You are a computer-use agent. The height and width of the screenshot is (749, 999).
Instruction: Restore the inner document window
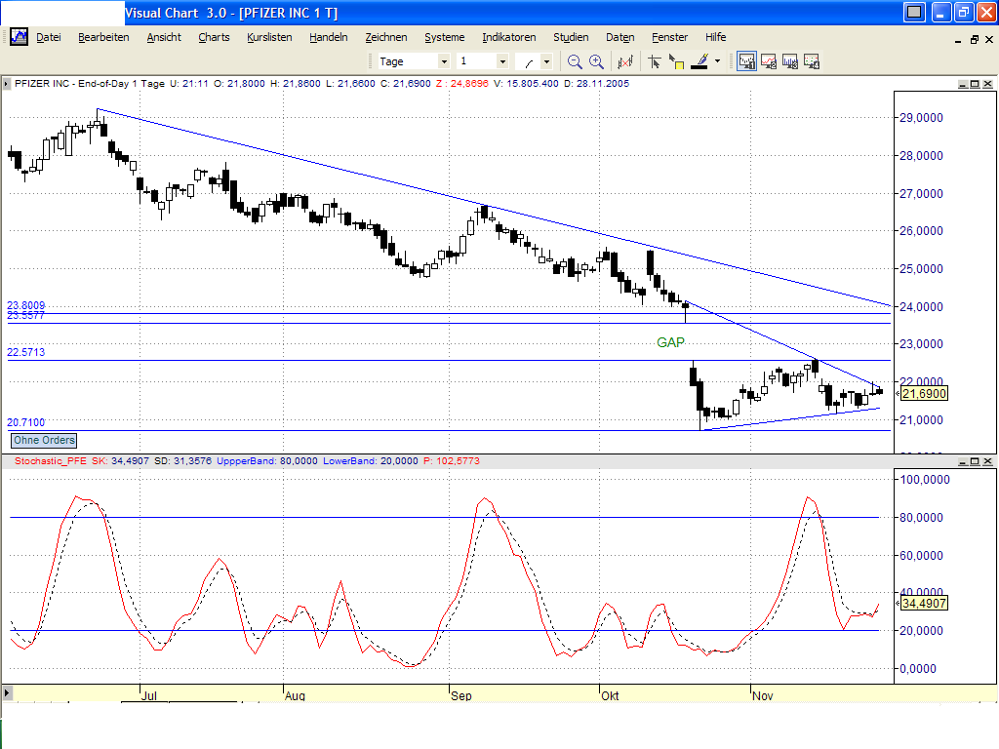(x=975, y=39)
